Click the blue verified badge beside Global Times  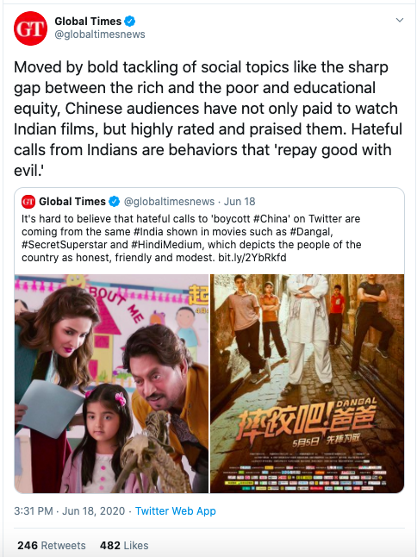[x=130, y=22]
